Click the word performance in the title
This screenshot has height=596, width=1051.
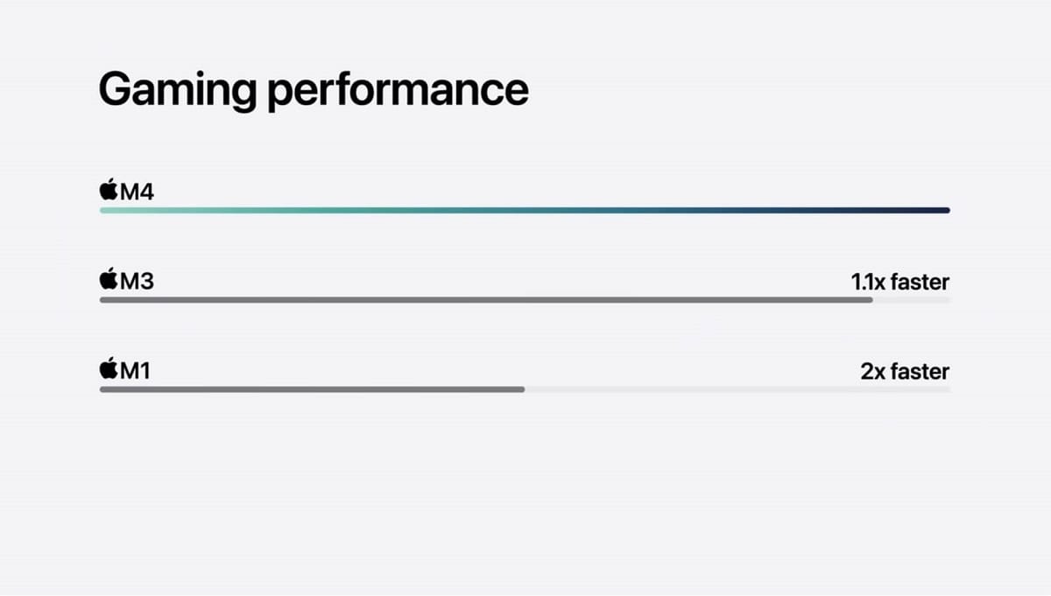399,91
